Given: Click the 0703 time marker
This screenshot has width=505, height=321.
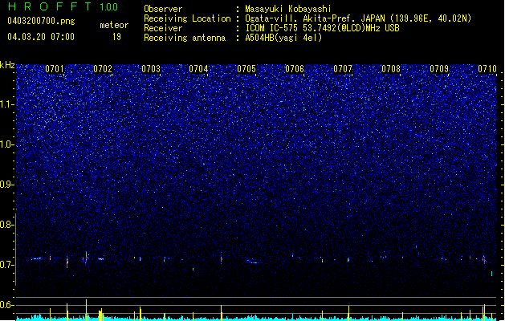Looking at the screenshot, I should tap(151, 69).
